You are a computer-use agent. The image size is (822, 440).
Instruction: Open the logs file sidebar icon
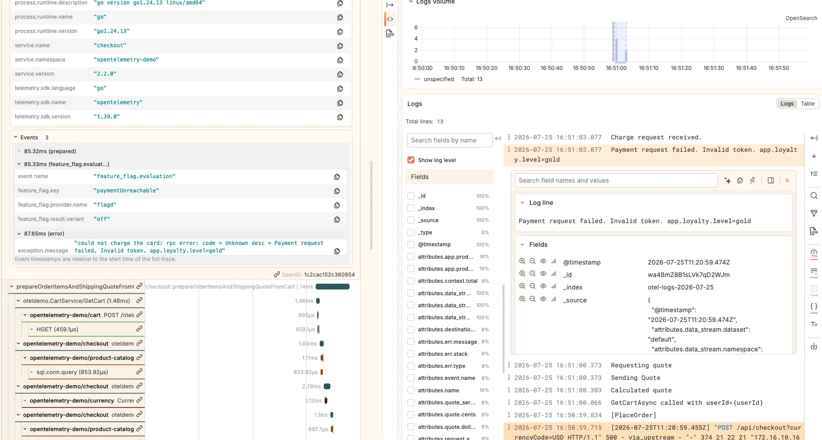click(390, 33)
